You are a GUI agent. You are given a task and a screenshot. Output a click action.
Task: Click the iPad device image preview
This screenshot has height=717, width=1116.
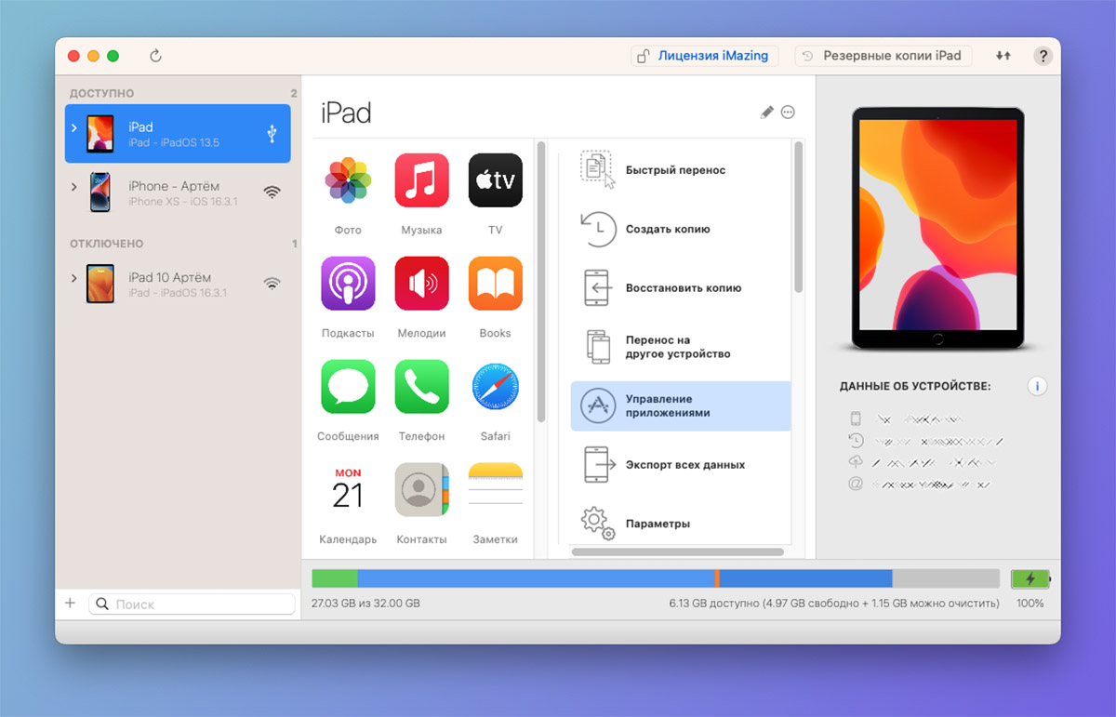[x=937, y=230]
